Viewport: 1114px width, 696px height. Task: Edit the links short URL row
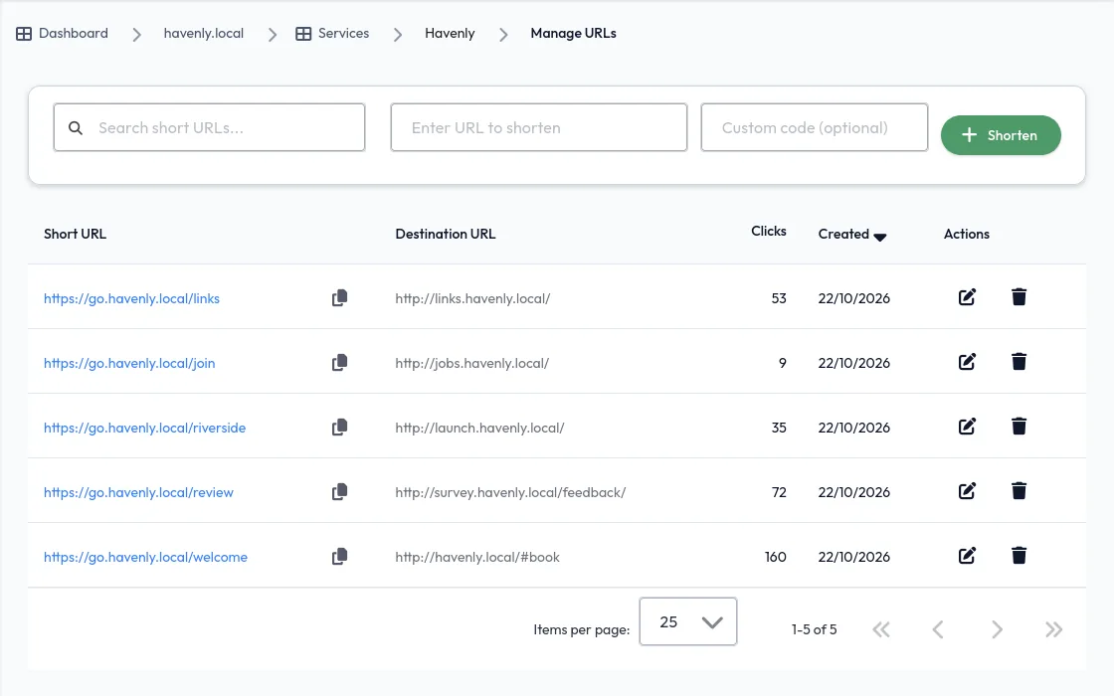click(x=967, y=297)
